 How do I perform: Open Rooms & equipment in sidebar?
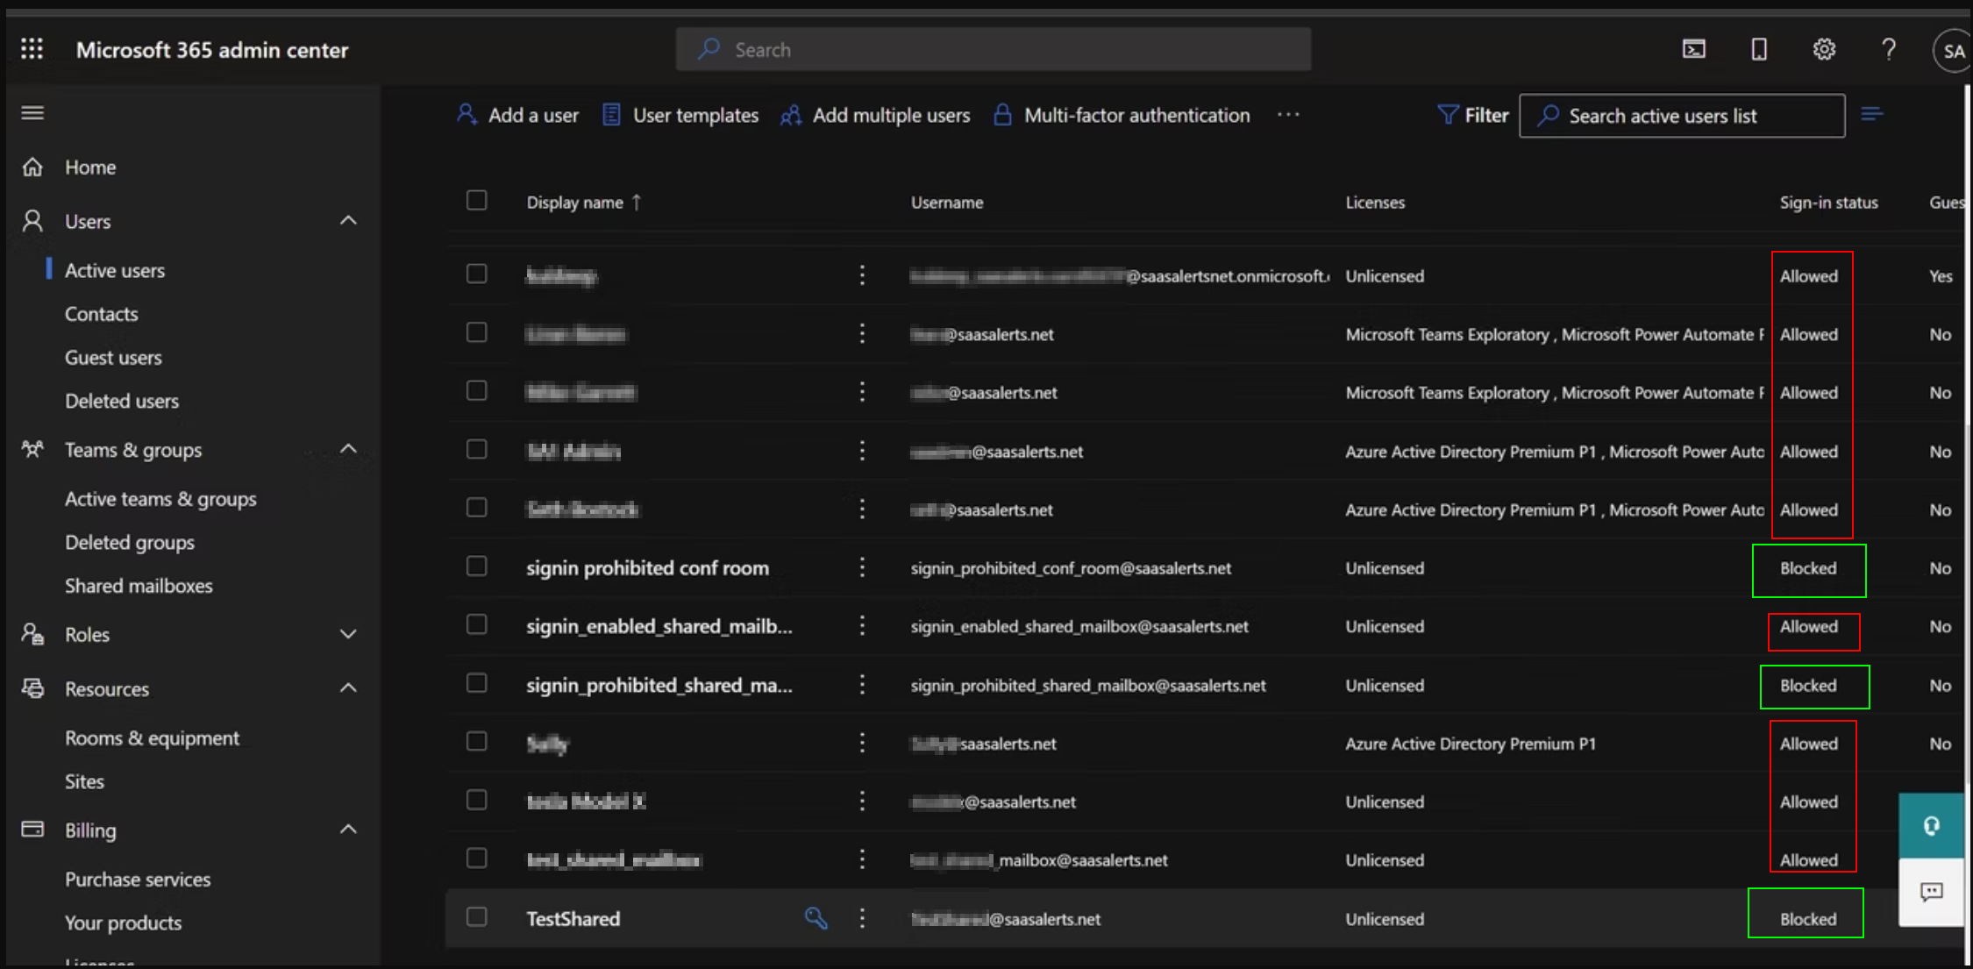click(152, 738)
